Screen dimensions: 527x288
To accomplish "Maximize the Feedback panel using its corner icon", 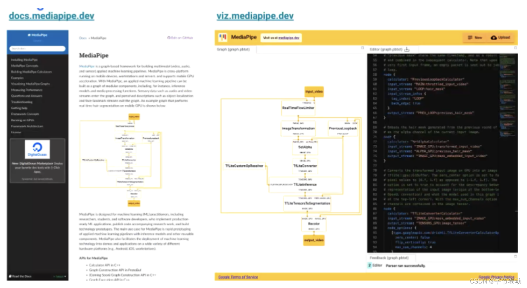I will coord(515,256).
